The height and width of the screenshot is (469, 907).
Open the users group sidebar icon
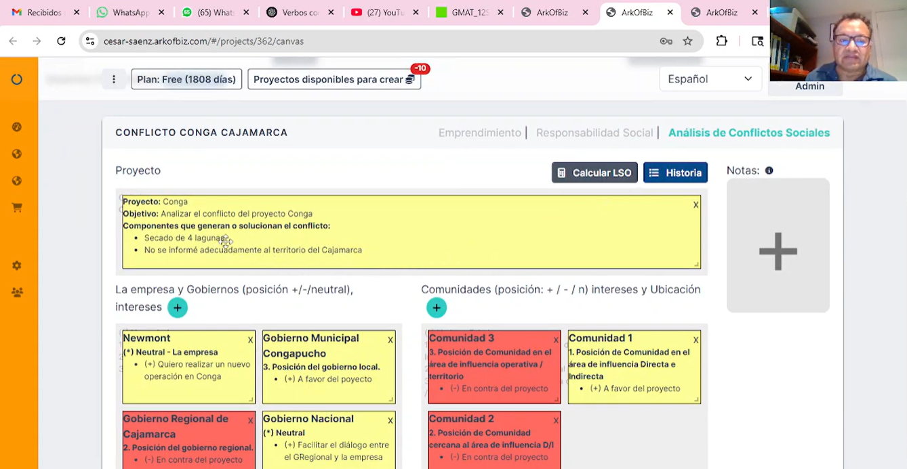pos(17,292)
